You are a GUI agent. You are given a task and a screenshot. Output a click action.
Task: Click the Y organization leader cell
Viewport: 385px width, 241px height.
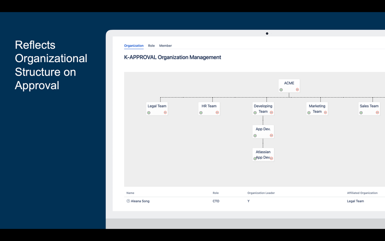(x=248, y=201)
